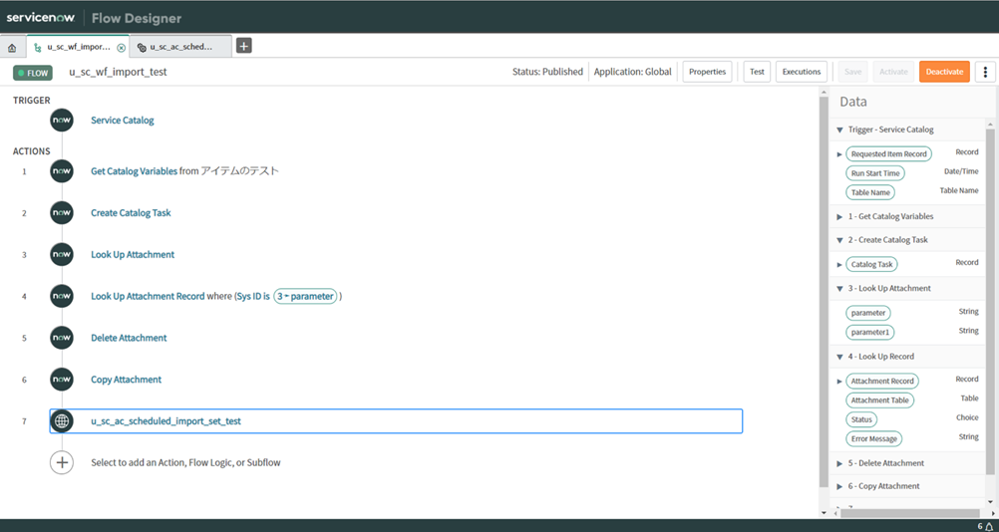Expand 5 - Delete Attachment section

(x=839, y=464)
